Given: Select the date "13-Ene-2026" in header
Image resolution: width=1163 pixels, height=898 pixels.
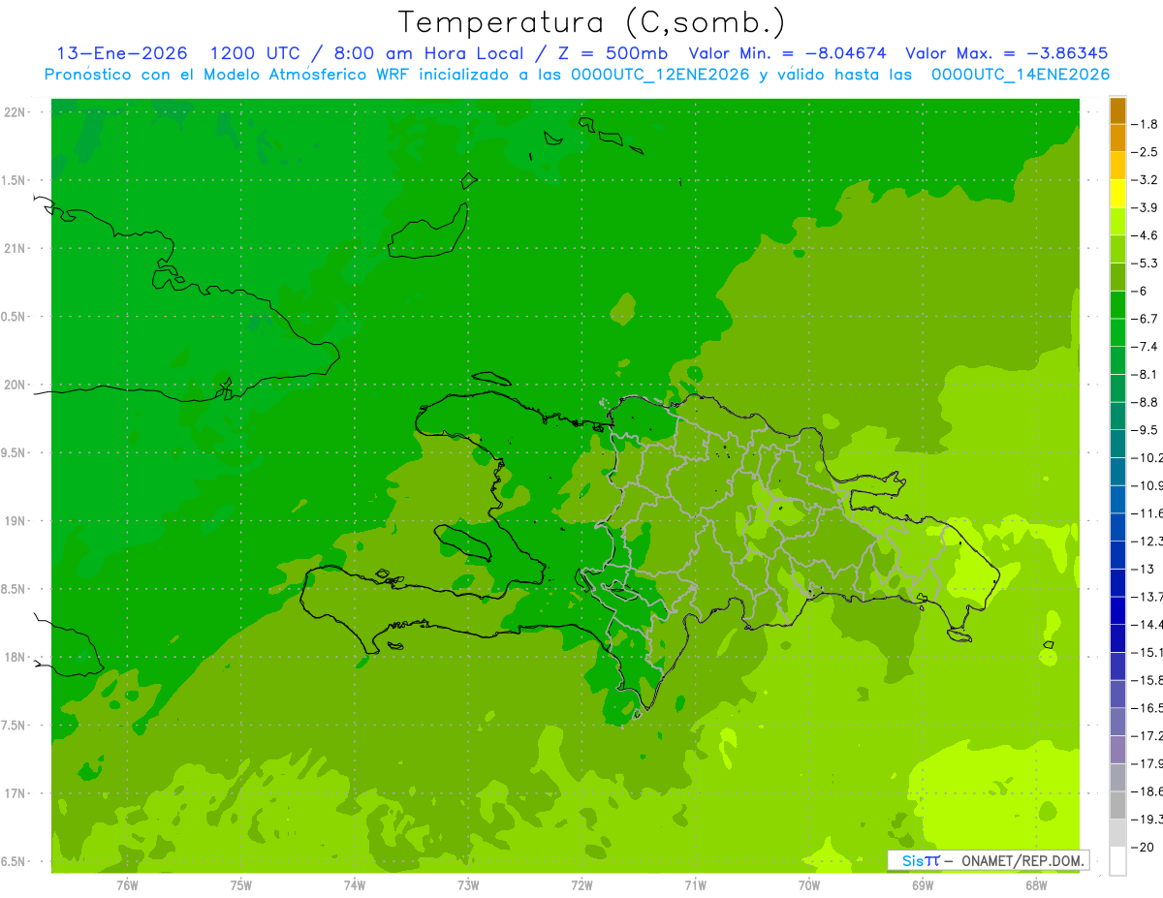Looking at the screenshot, I should coord(122,53).
